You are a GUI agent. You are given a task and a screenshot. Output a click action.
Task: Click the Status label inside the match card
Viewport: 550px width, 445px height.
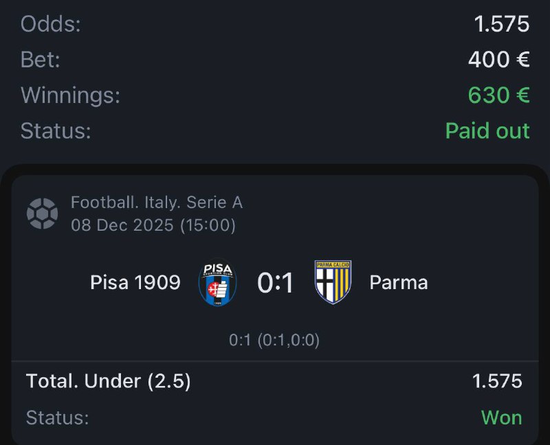click(x=57, y=418)
